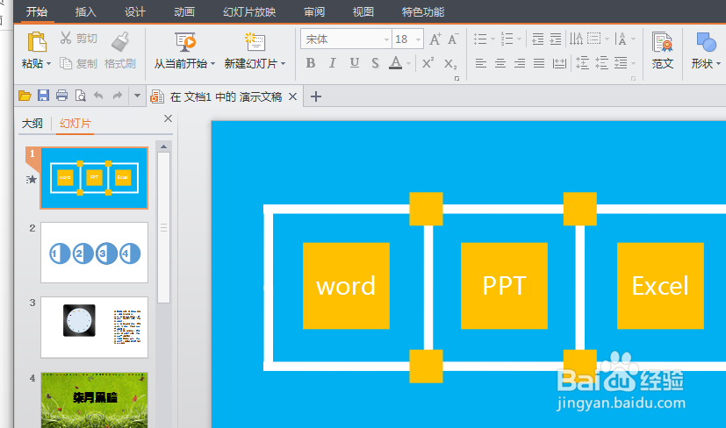The image size is (726, 428).
Task: Open the font size dropdown
Action: 419,39
